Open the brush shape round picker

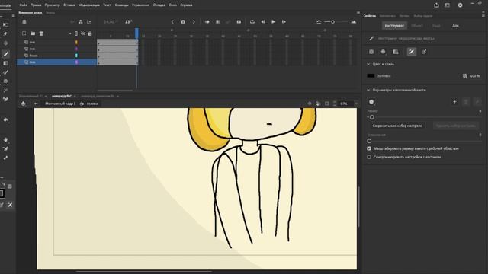[x=371, y=101]
